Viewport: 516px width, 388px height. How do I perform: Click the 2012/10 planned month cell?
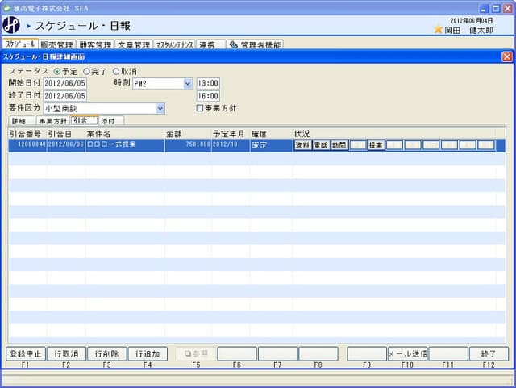pyautogui.click(x=231, y=145)
